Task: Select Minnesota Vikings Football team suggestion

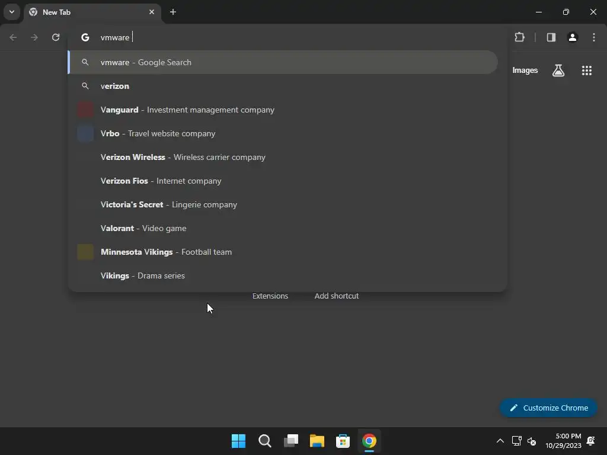Action: pos(283,252)
